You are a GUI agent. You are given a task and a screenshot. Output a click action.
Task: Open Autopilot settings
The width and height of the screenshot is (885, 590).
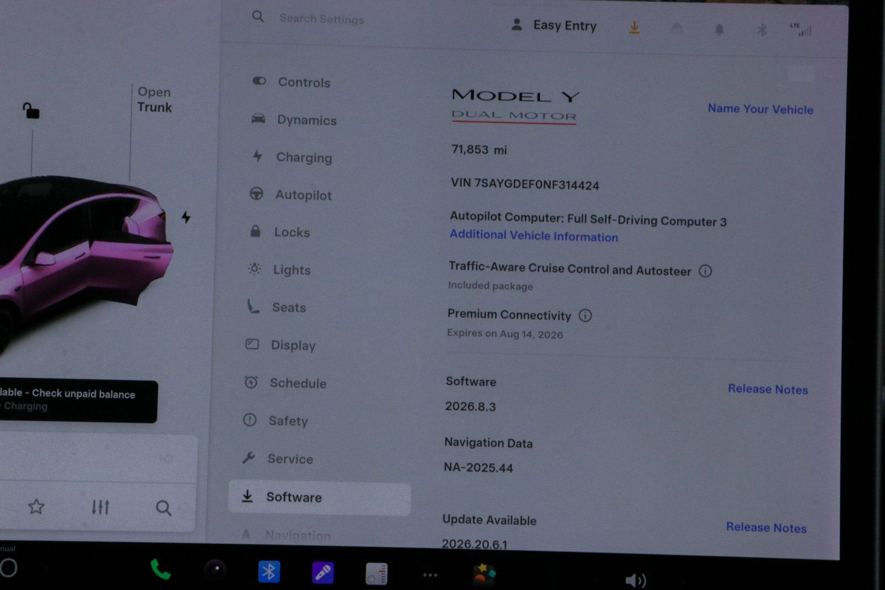point(290,195)
